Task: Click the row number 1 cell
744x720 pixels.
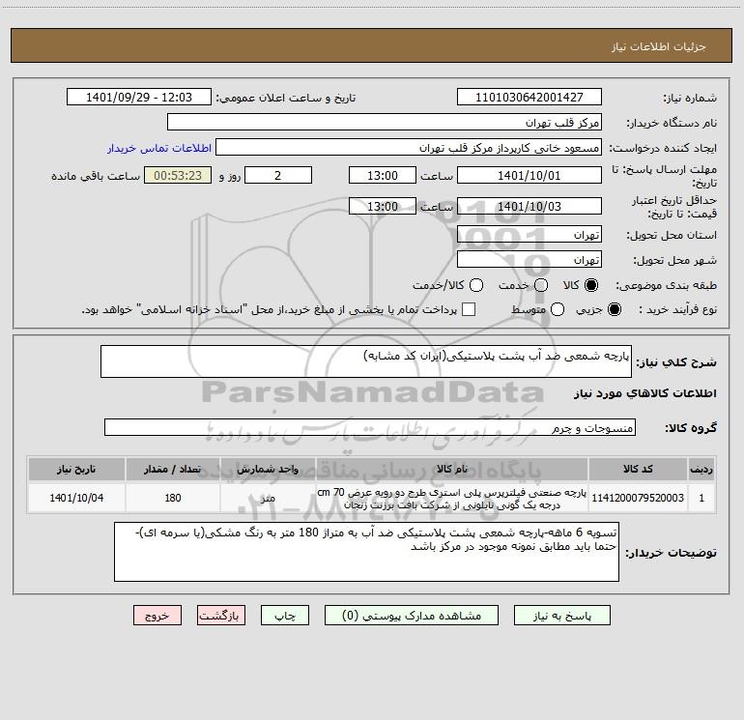Action: 701,498
